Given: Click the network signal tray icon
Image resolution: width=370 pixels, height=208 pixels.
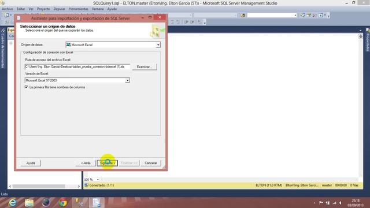Looking at the screenshot, I should [x=334, y=203].
